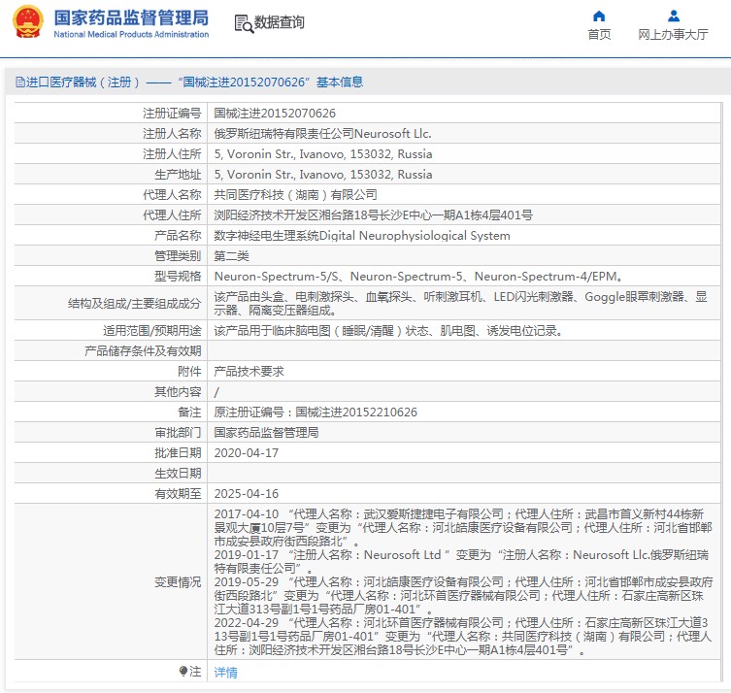731x693 pixels.
Task: Click the lightbulb icon beside 注
Action: click(x=183, y=671)
